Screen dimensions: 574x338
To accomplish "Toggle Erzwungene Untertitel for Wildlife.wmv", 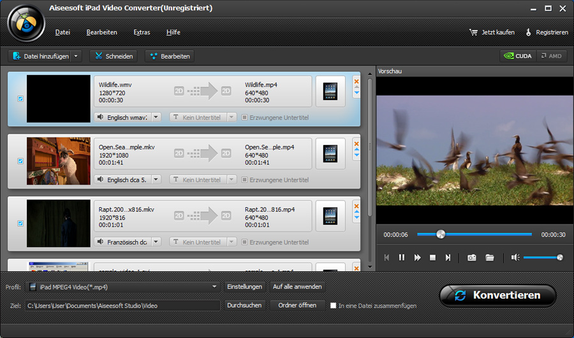I will [x=244, y=117].
